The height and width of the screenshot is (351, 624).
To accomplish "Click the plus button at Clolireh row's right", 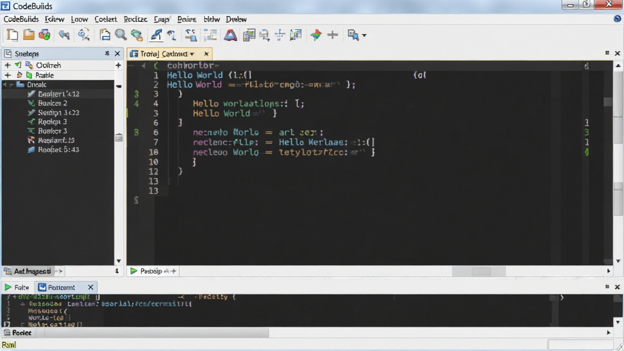I will (118, 65).
